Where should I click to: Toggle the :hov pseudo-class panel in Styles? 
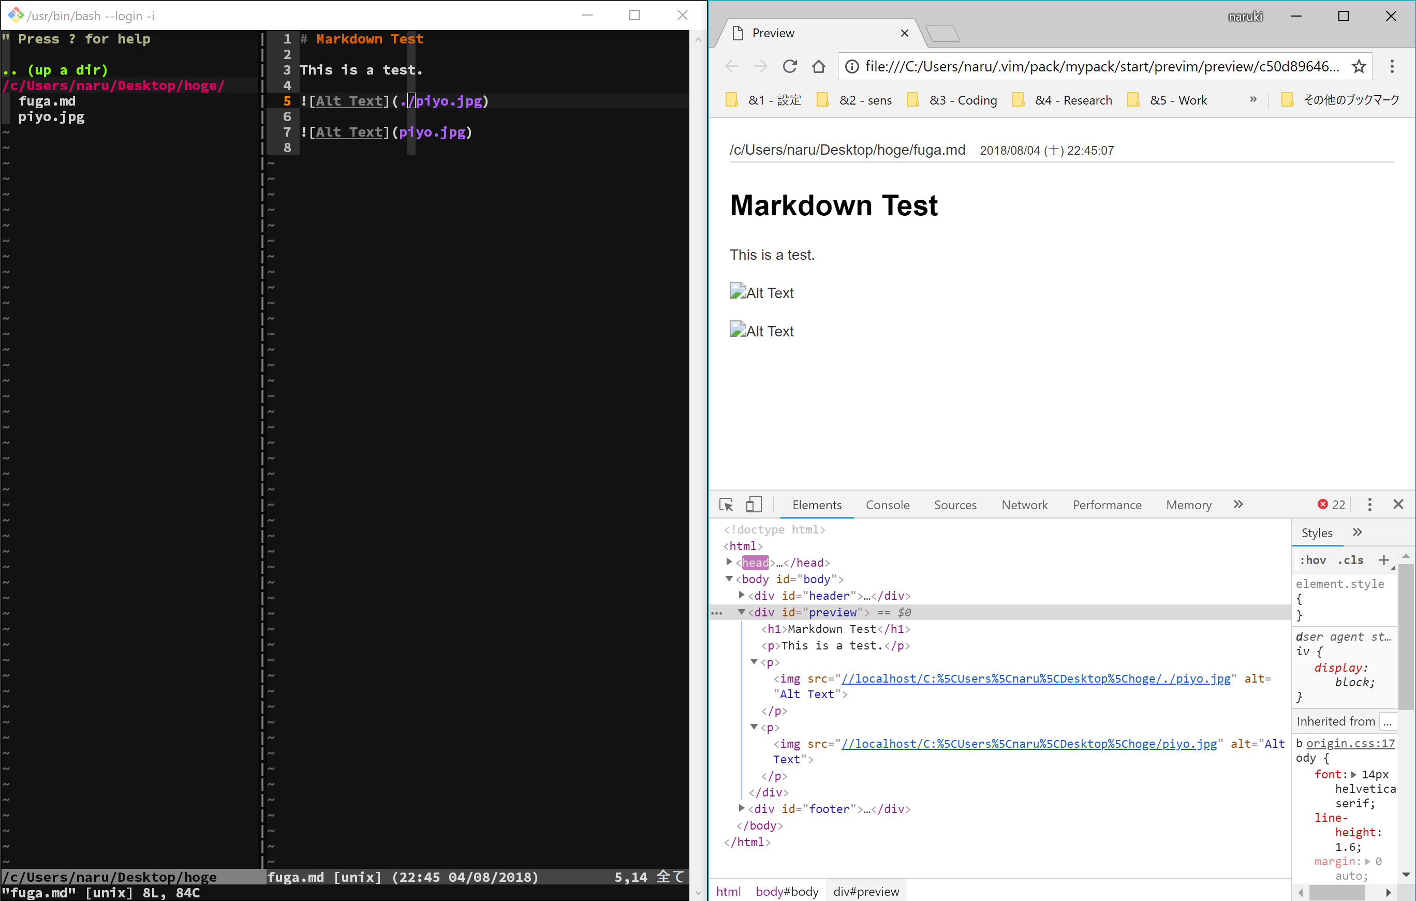point(1314,560)
